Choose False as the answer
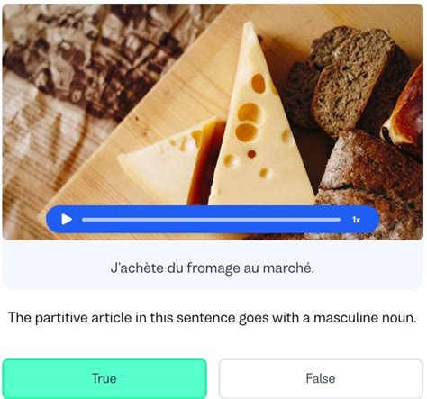Image resolution: width=427 pixels, height=399 pixels. 321,378
